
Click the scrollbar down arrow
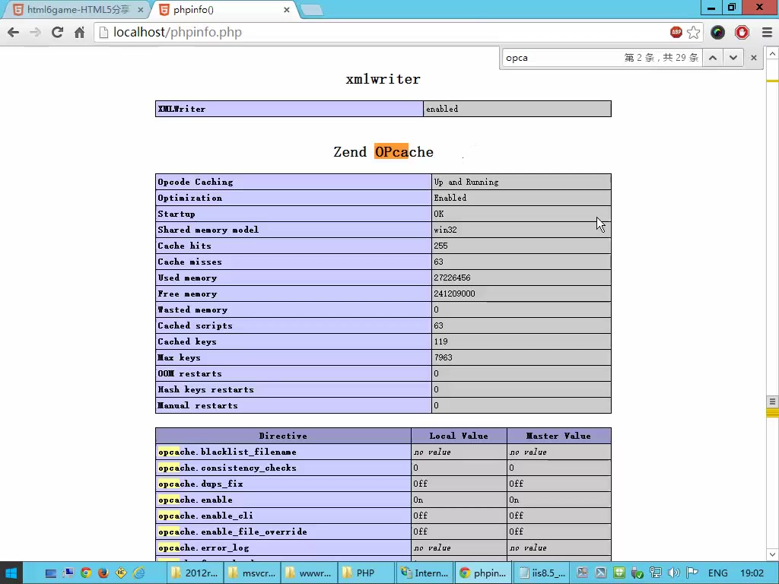(x=772, y=554)
